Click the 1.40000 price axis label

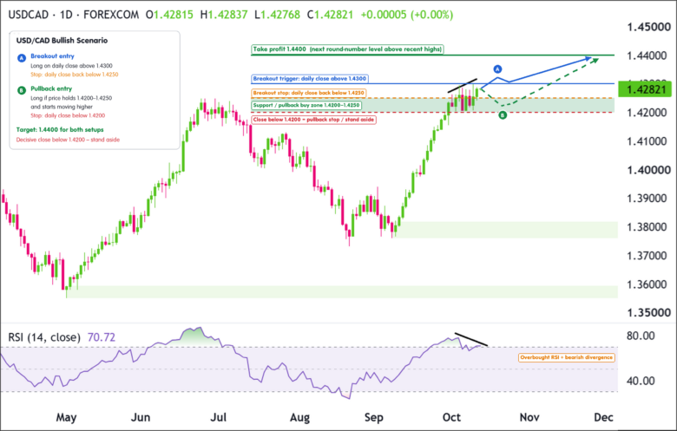click(x=649, y=170)
